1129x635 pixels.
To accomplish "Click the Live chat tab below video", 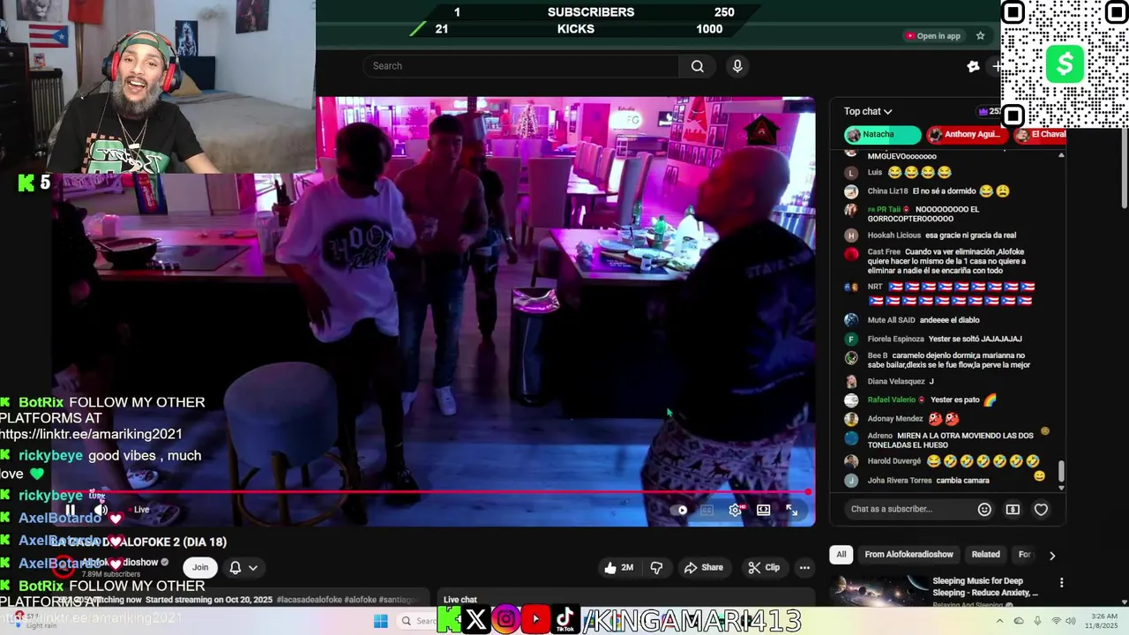I will point(460,600).
